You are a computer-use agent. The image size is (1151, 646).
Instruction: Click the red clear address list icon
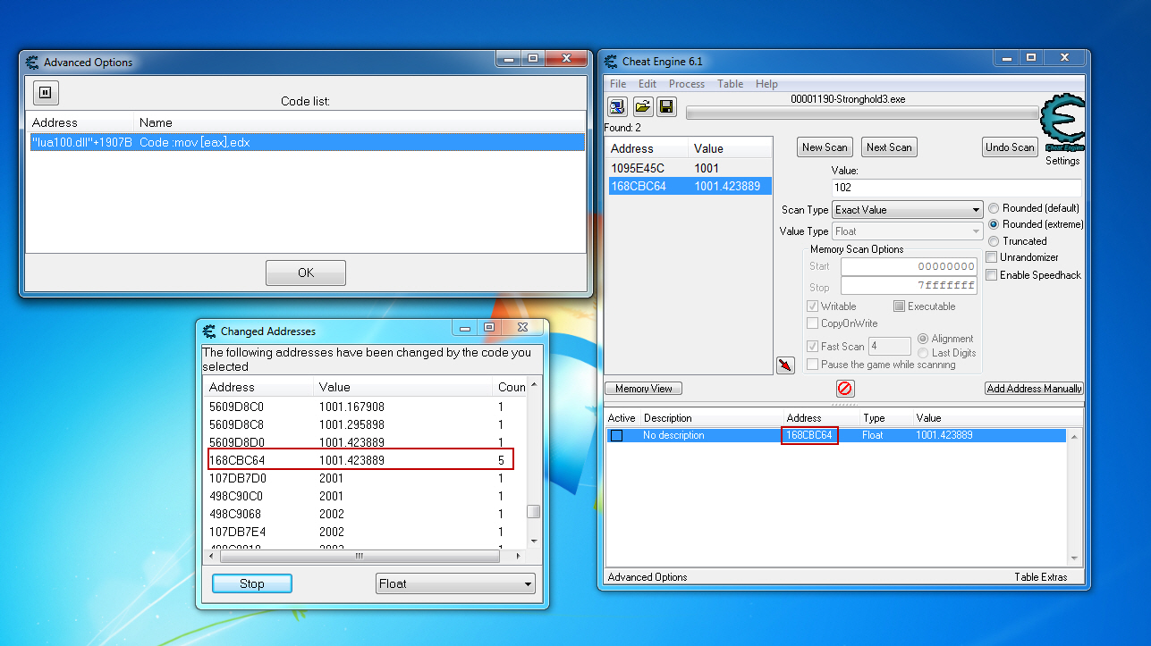click(844, 389)
